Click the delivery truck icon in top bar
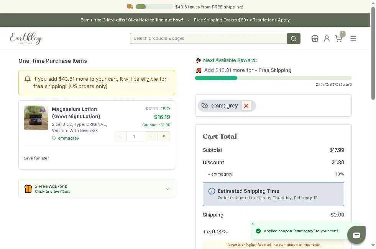This screenshot has width=376, height=249. pos(130,7)
